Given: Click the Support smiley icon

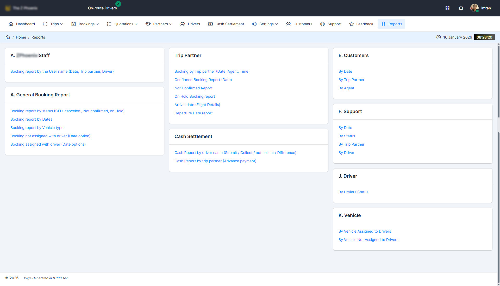Looking at the screenshot, I should click(322, 24).
